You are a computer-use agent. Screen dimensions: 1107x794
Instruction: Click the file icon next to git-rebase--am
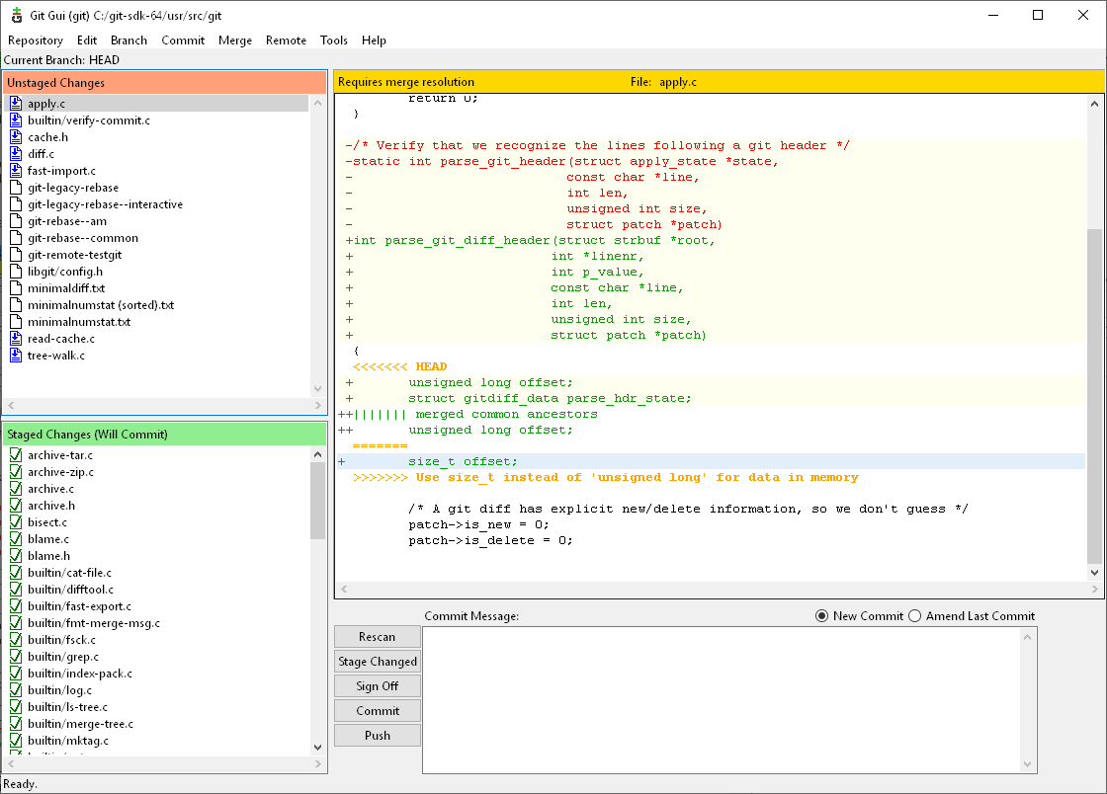coord(16,221)
